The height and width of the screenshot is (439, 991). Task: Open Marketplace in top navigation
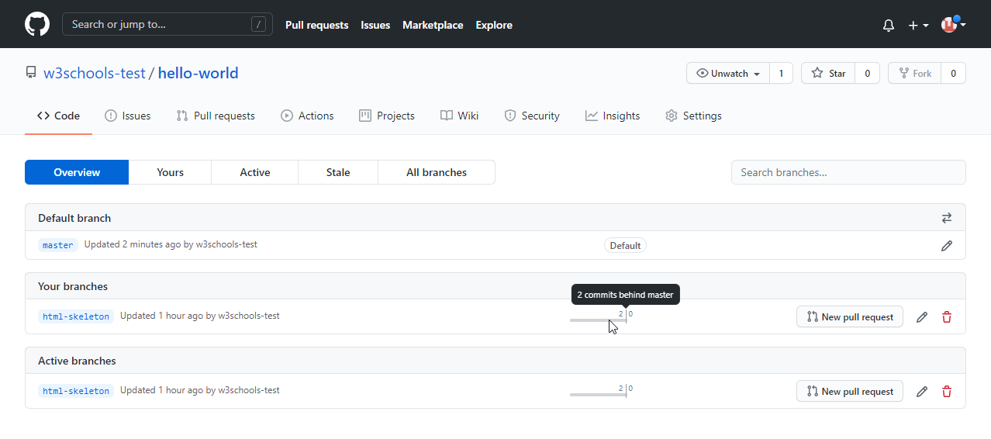pos(433,25)
